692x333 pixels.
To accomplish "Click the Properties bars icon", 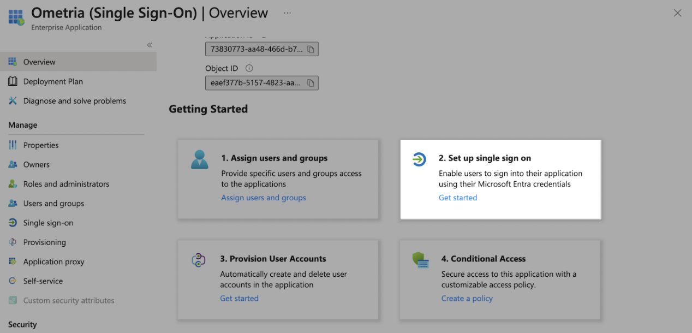I will 13,145.
